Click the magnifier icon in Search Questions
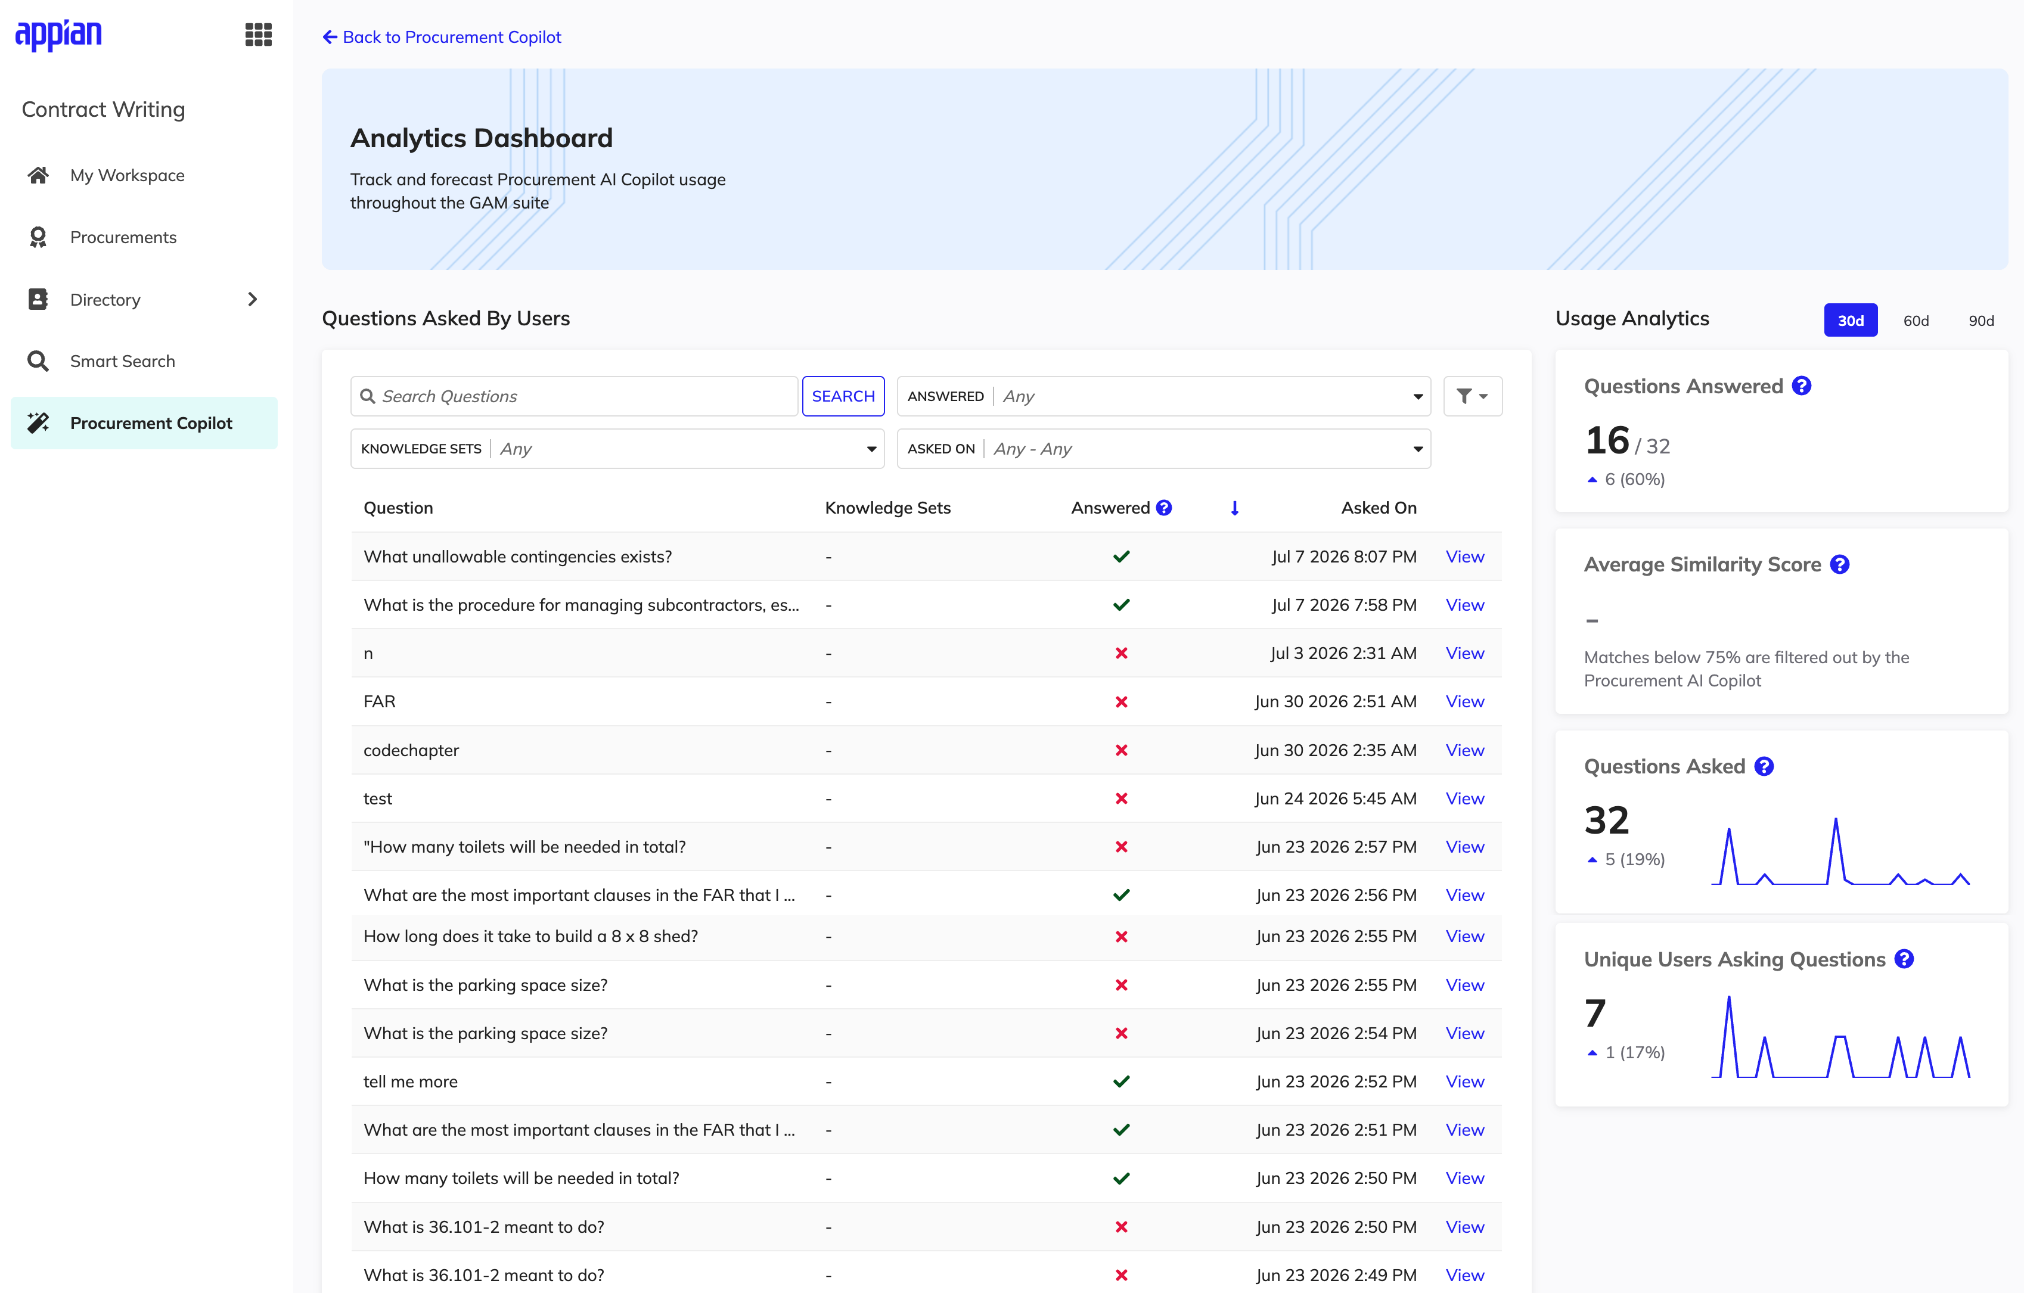Image resolution: width=2024 pixels, height=1293 pixels. [x=367, y=396]
